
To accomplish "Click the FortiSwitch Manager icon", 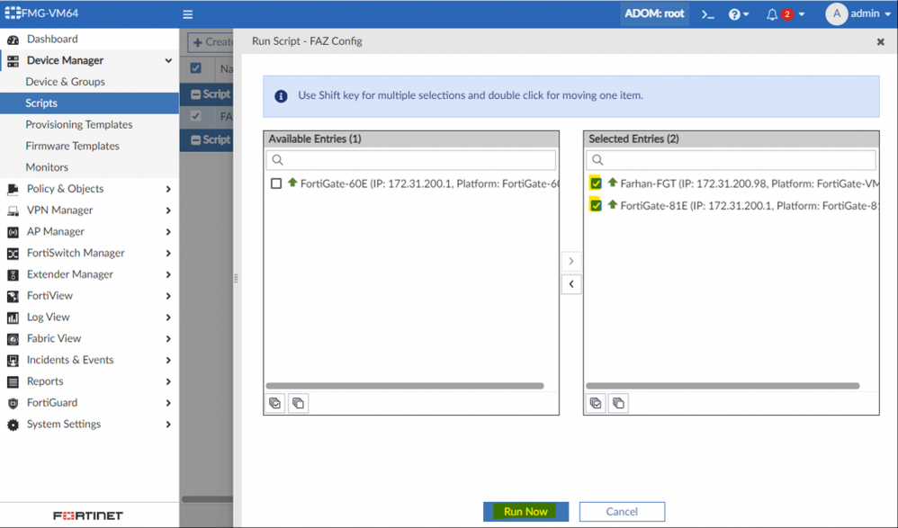I will tap(13, 254).
